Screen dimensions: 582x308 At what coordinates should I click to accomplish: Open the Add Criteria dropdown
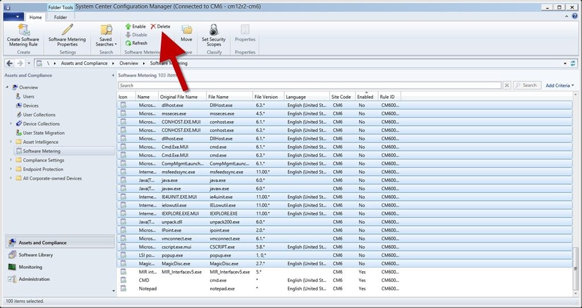(559, 85)
